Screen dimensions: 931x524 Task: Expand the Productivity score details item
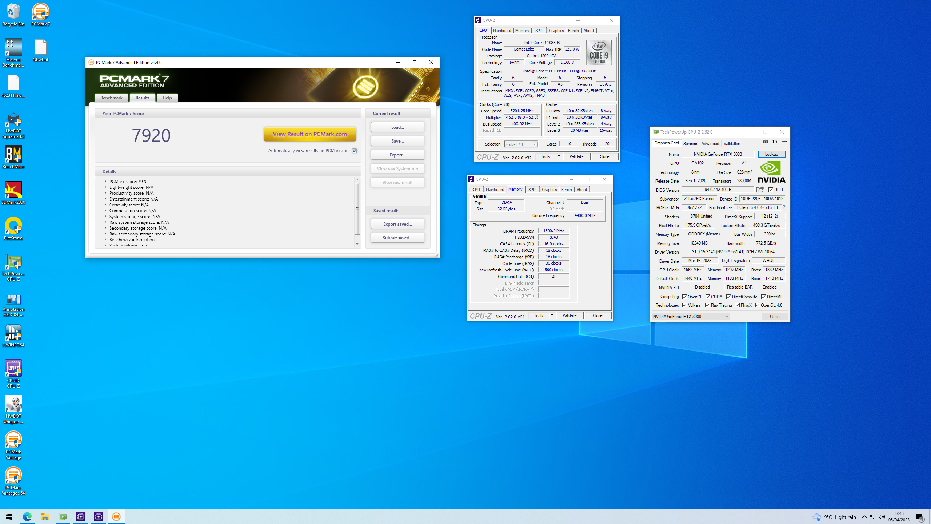click(x=105, y=193)
